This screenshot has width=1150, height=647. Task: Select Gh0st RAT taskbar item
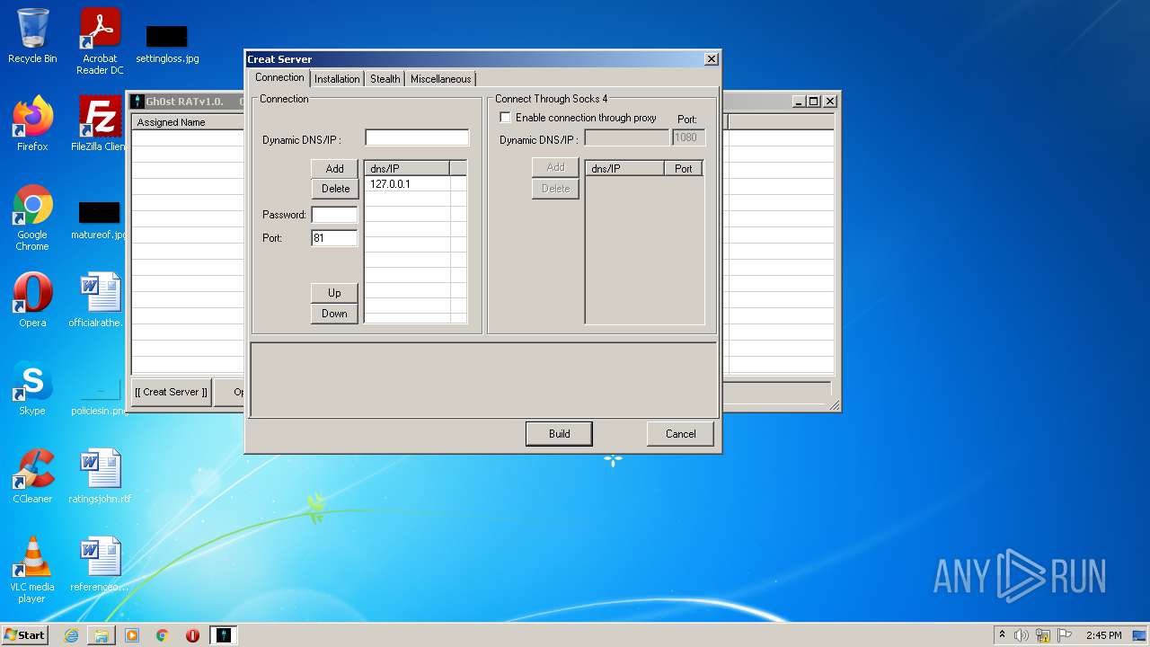(x=224, y=635)
